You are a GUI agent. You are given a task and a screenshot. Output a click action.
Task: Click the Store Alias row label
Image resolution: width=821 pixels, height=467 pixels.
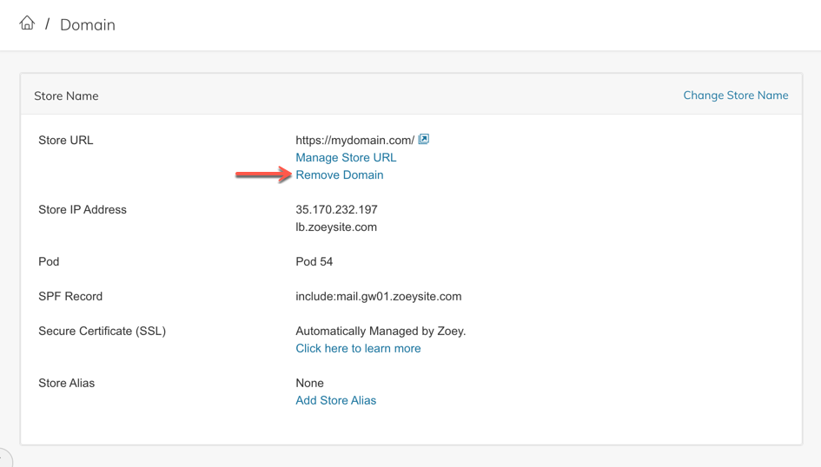pyautogui.click(x=67, y=384)
